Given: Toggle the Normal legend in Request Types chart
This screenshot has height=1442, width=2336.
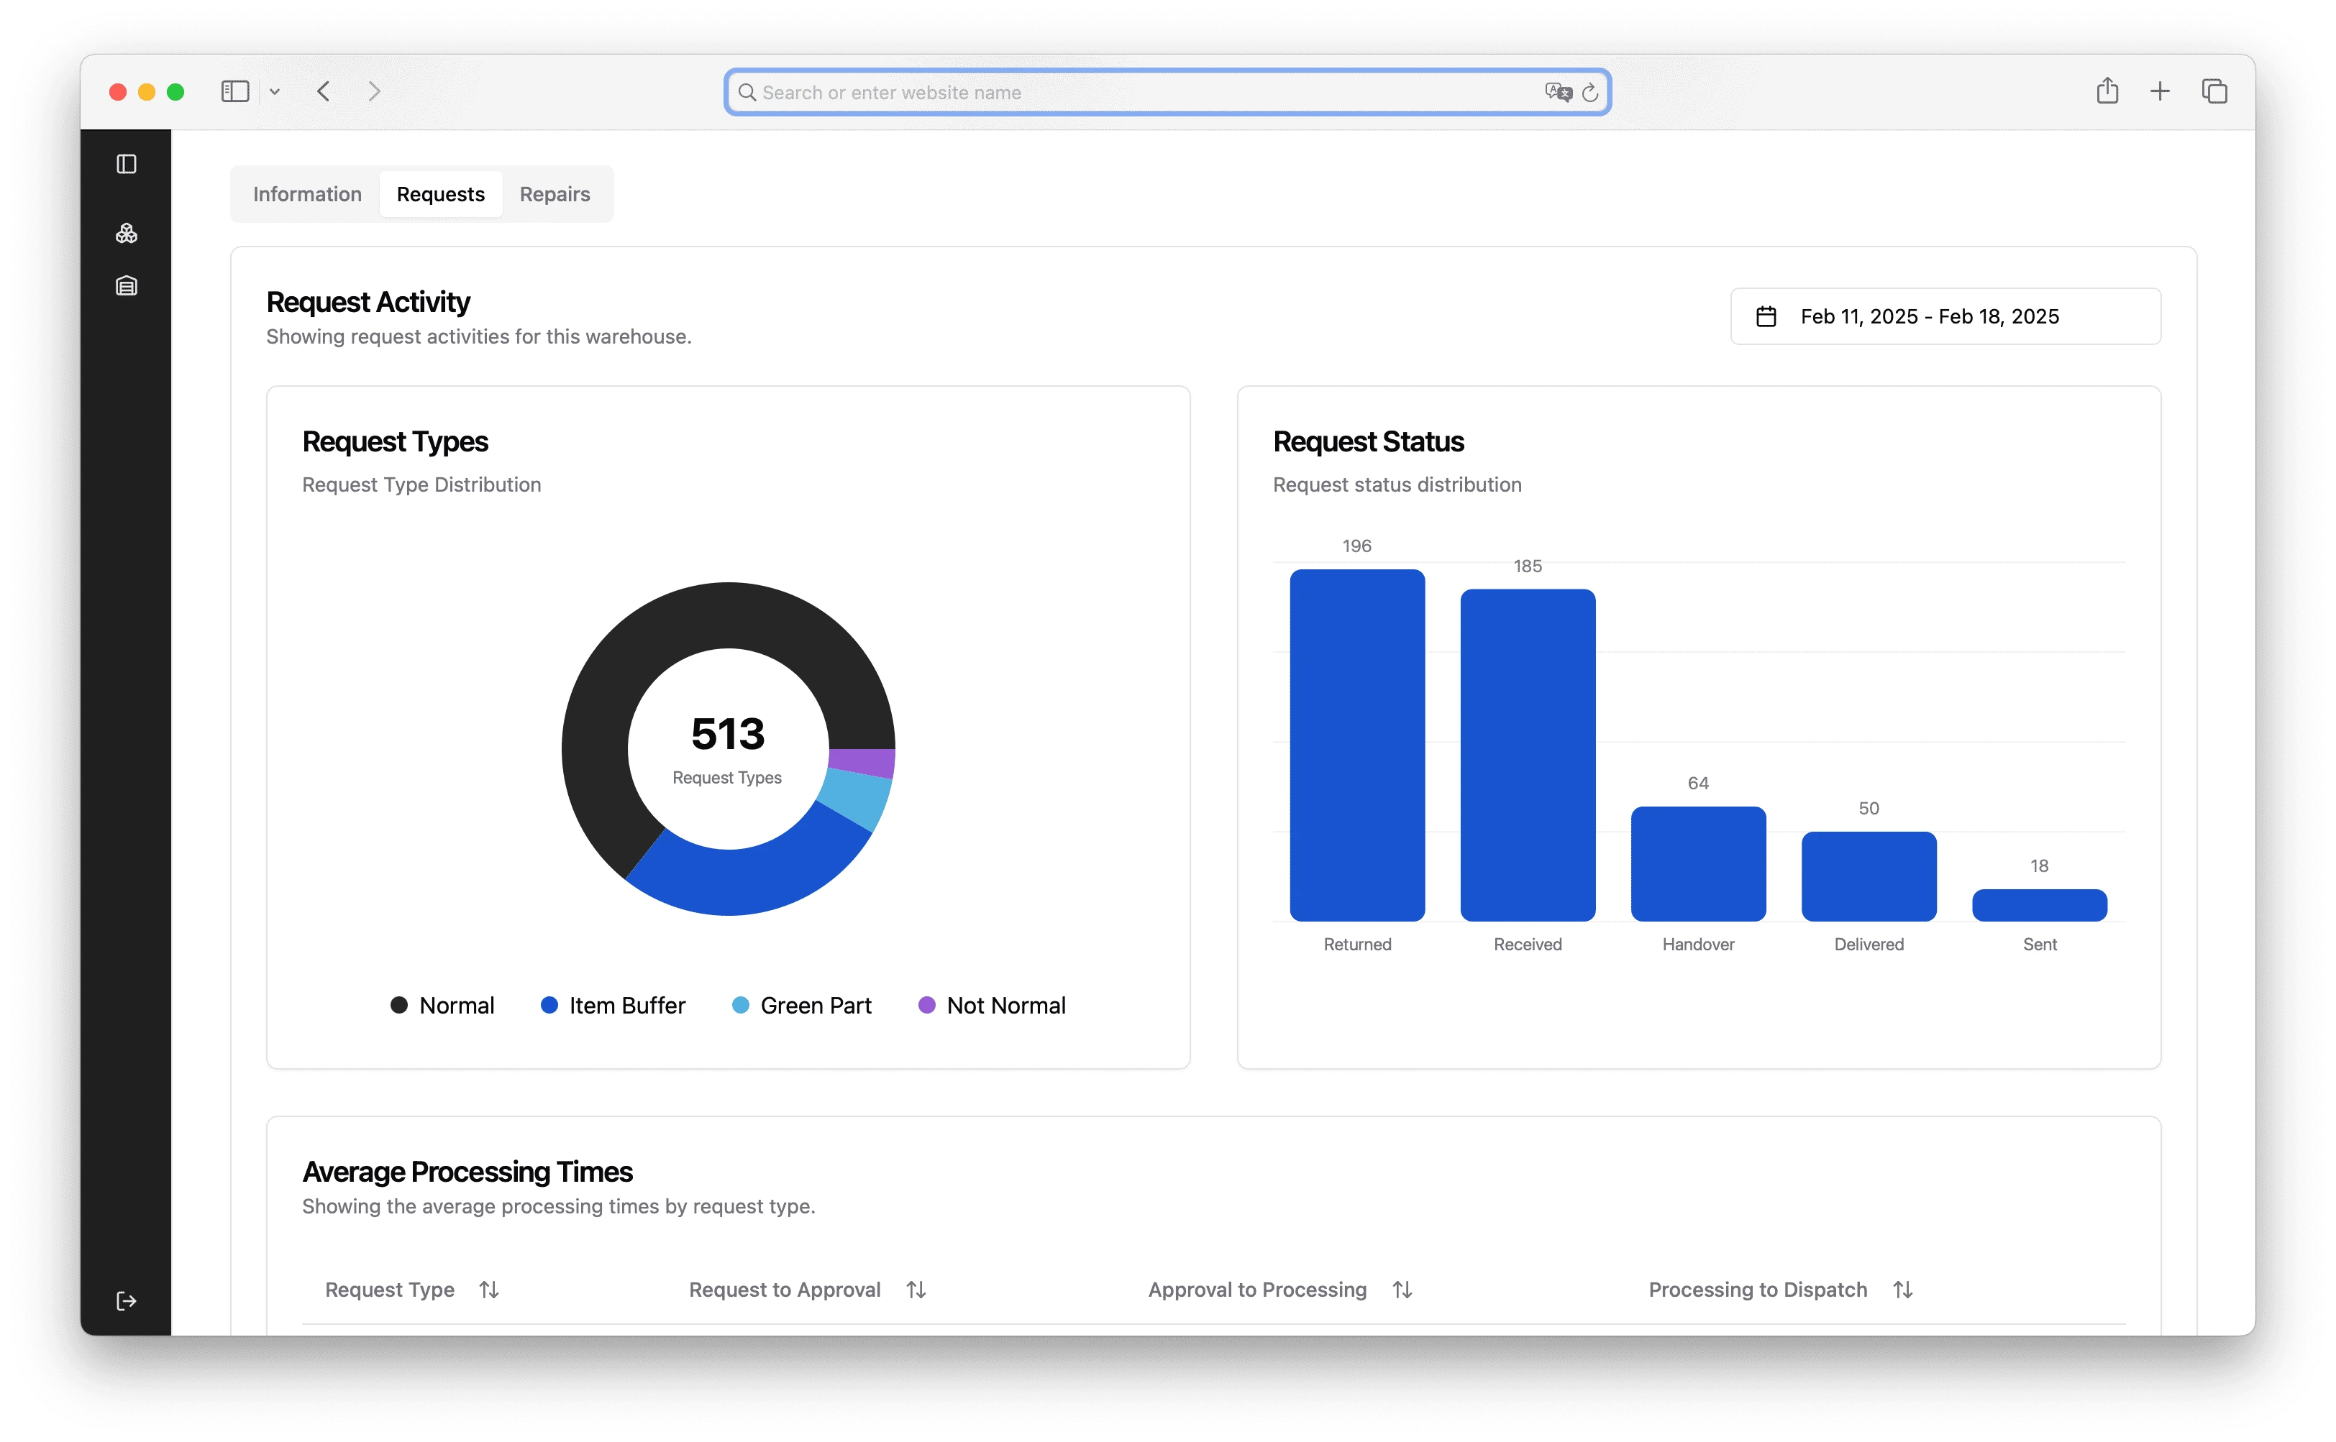Looking at the screenshot, I should click(x=442, y=1004).
